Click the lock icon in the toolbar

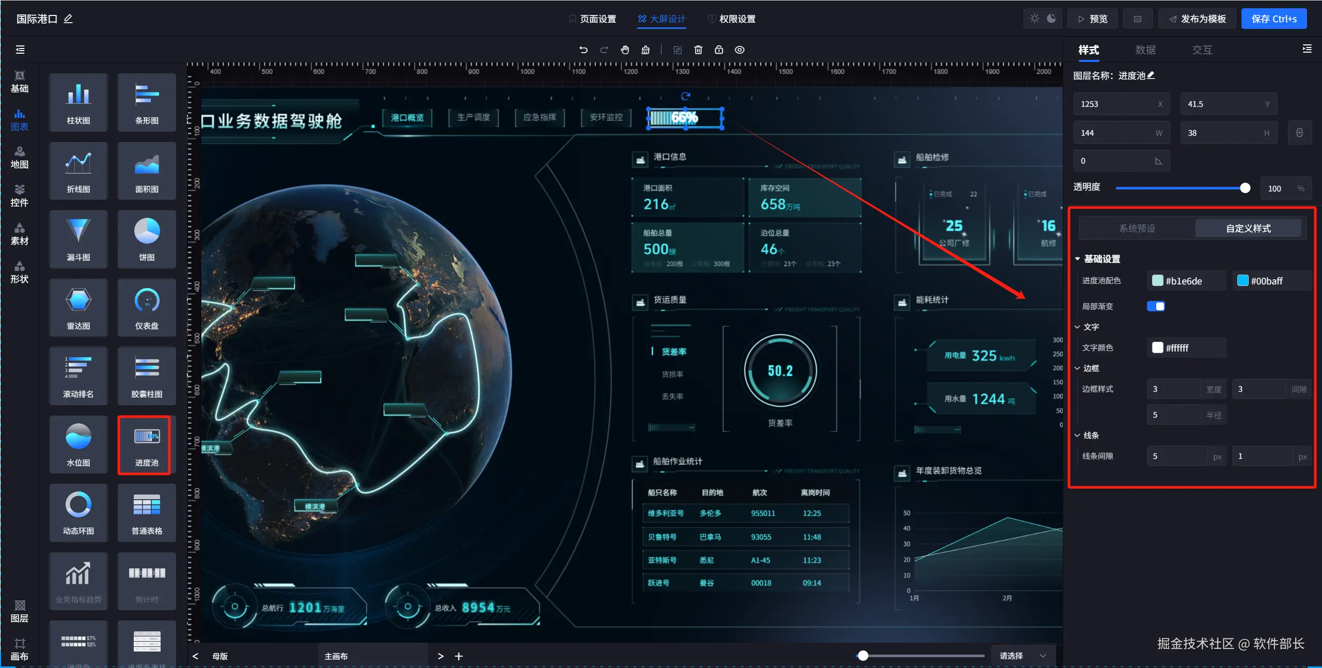(x=719, y=50)
